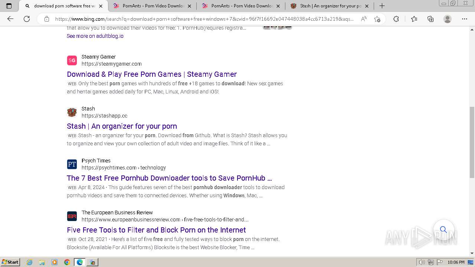This screenshot has width=475, height=267.
Task: Open the last taskbar application icon
Action: pyautogui.click(x=92, y=262)
